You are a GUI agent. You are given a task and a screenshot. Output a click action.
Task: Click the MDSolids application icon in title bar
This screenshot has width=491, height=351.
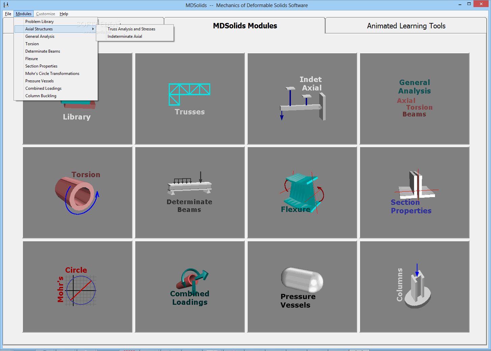pyautogui.click(x=5, y=5)
